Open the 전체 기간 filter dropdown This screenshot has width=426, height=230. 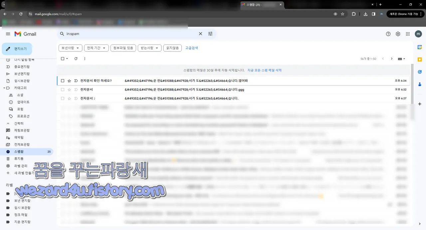tap(97, 48)
